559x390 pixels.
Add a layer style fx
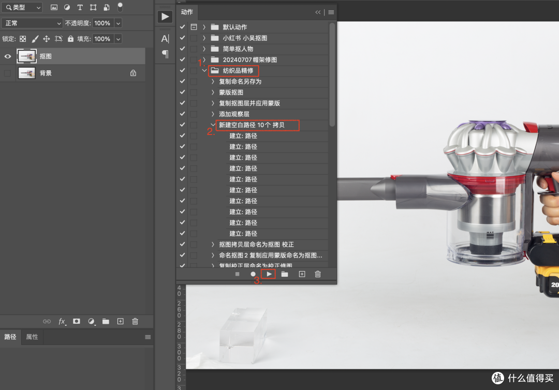(62, 321)
